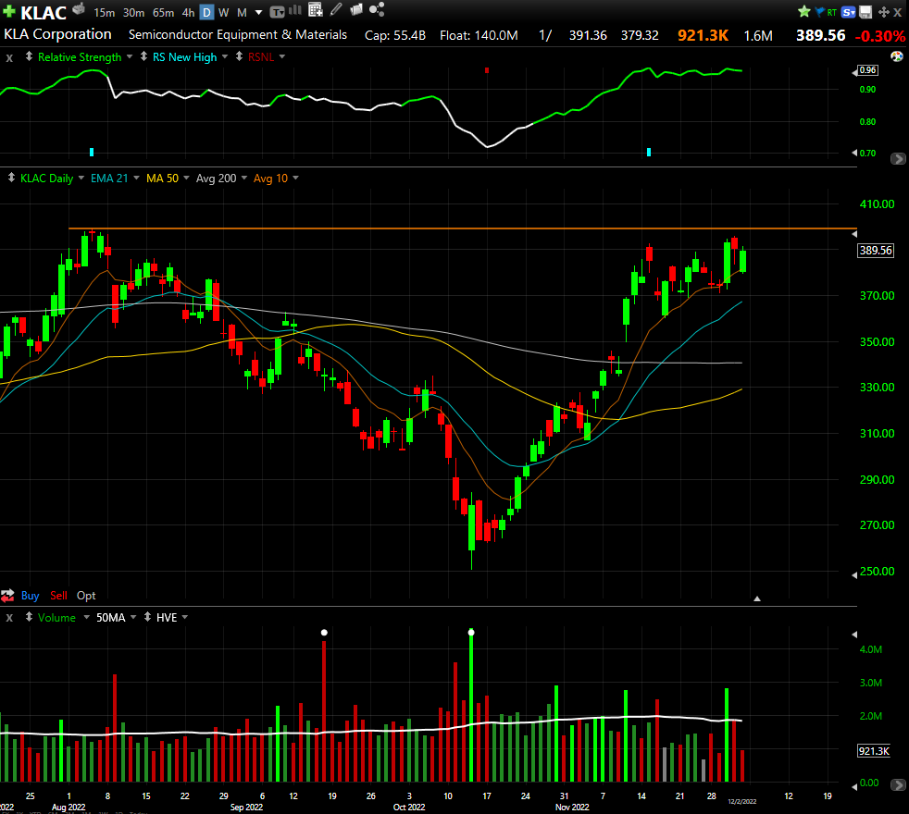Viewport: 909px width, 814px height.
Task: Click Semiconductor Equipment & Materials industry text
Action: (238, 35)
